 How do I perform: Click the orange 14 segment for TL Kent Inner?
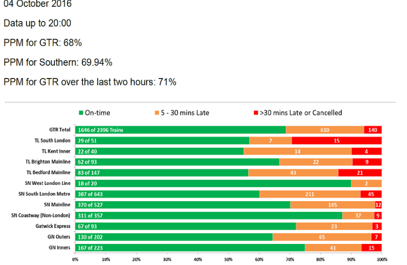[297, 151]
